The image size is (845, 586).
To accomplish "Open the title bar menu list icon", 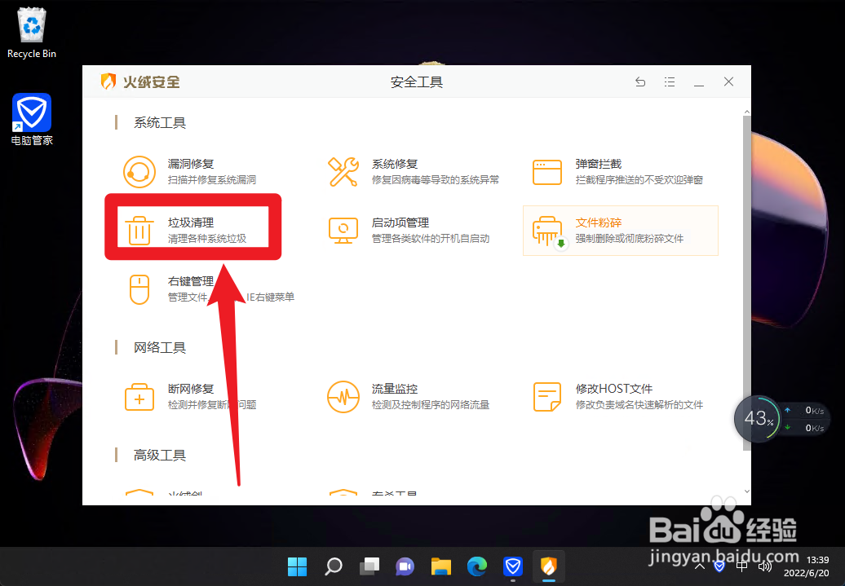I will pos(670,82).
